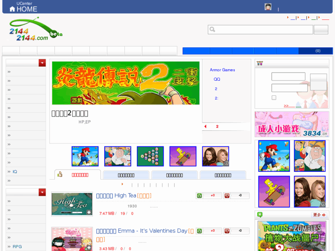Viewport: 335px width, 251px height.
Task: Open the Family Guy thumbnail in the featured strip
Action: click(x=118, y=157)
